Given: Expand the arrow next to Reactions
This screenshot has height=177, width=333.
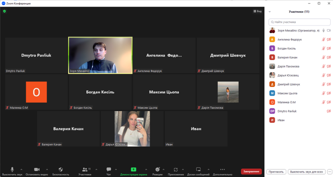Looking at the screenshot, I should coord(163,170).
